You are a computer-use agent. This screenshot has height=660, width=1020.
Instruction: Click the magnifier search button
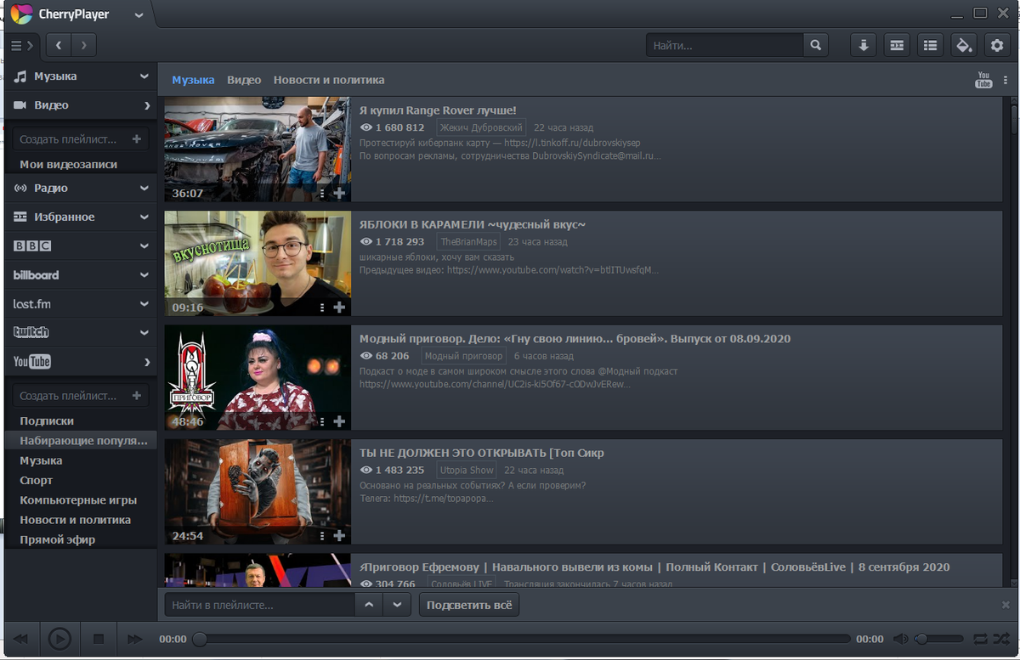(x=816, y=45)
